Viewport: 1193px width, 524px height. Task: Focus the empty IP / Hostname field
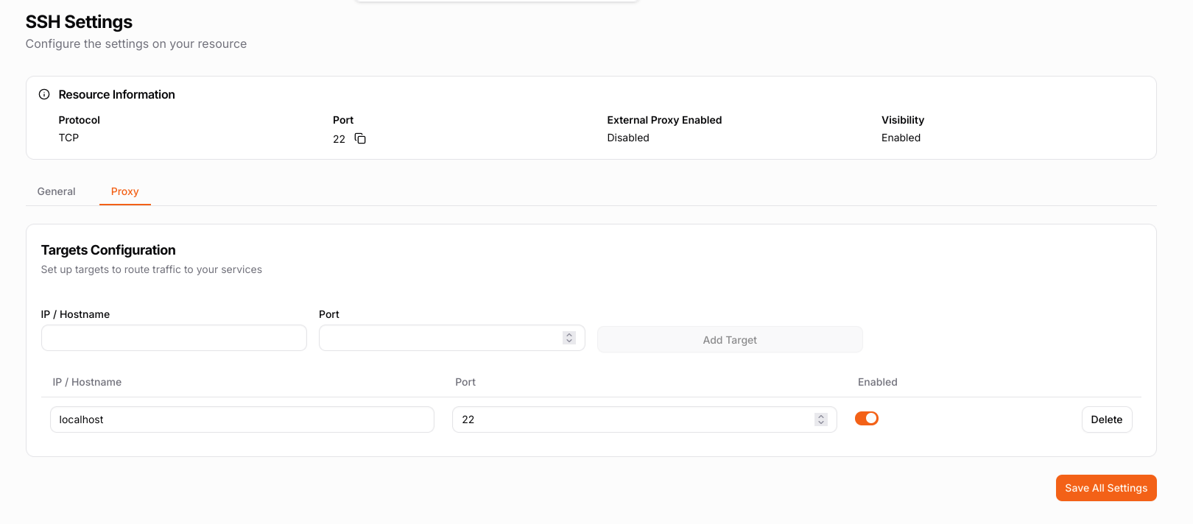click(174, 339)
